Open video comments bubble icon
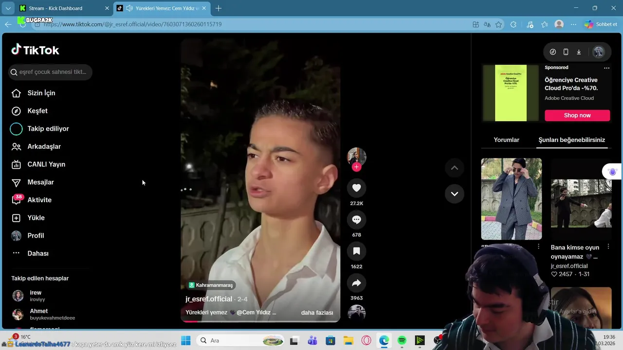The image size is (623, 350). click(x=356, y=220)
